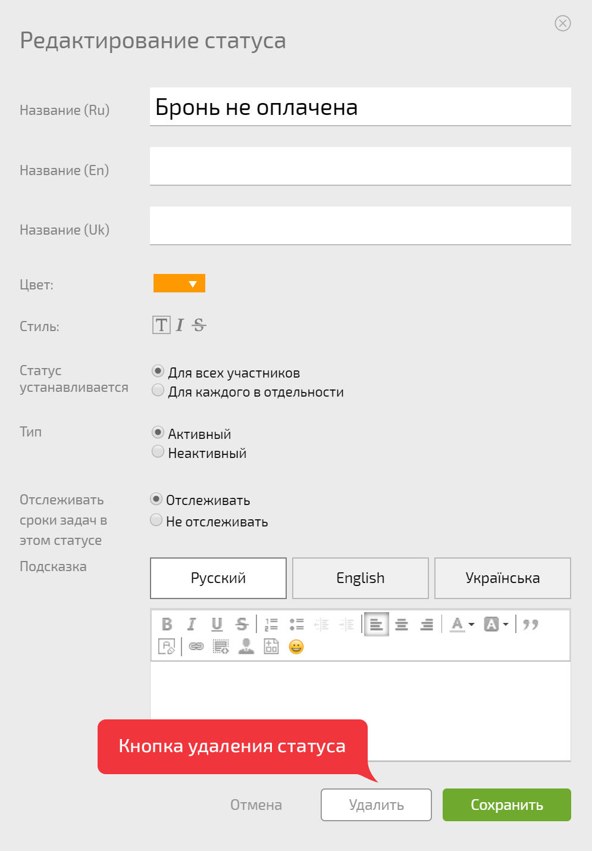Click the 'Удалить' button
The image size is (592, 851).
376,805
